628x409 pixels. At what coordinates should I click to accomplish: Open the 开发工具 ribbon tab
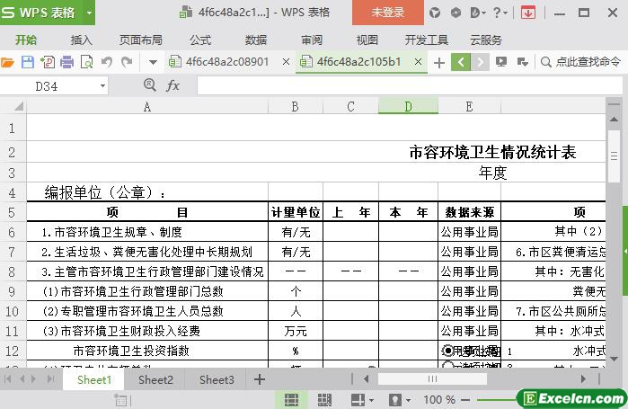426,40
